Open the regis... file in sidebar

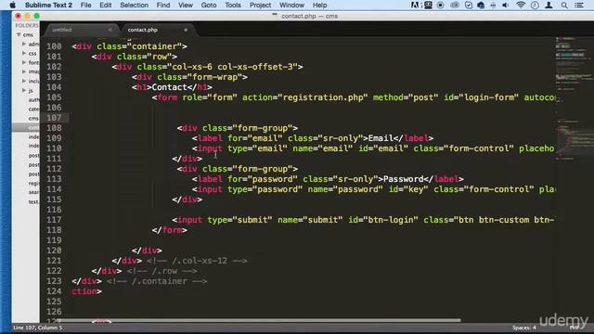33,184
